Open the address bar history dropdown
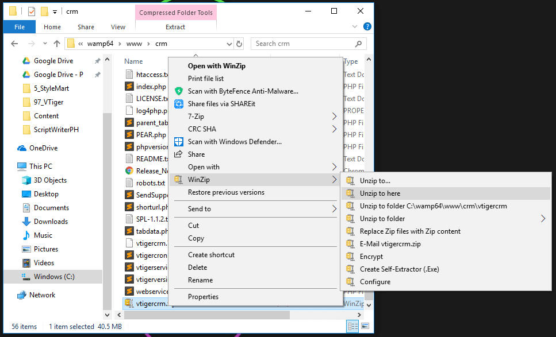This screenshot has height=337, width=556. [x=228, y=44]
